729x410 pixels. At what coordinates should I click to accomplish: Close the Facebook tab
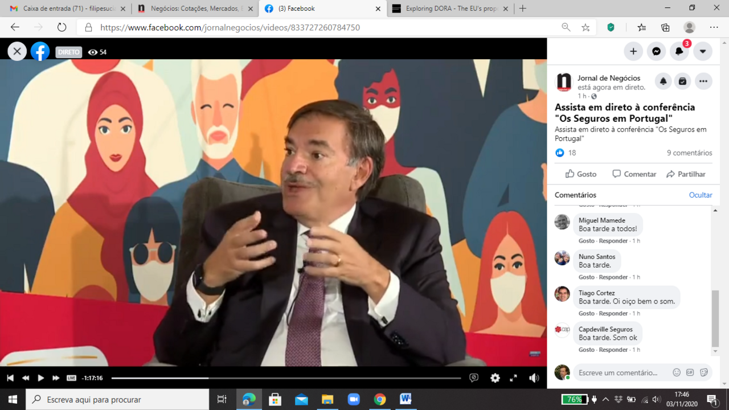click(x=378, y=9)
